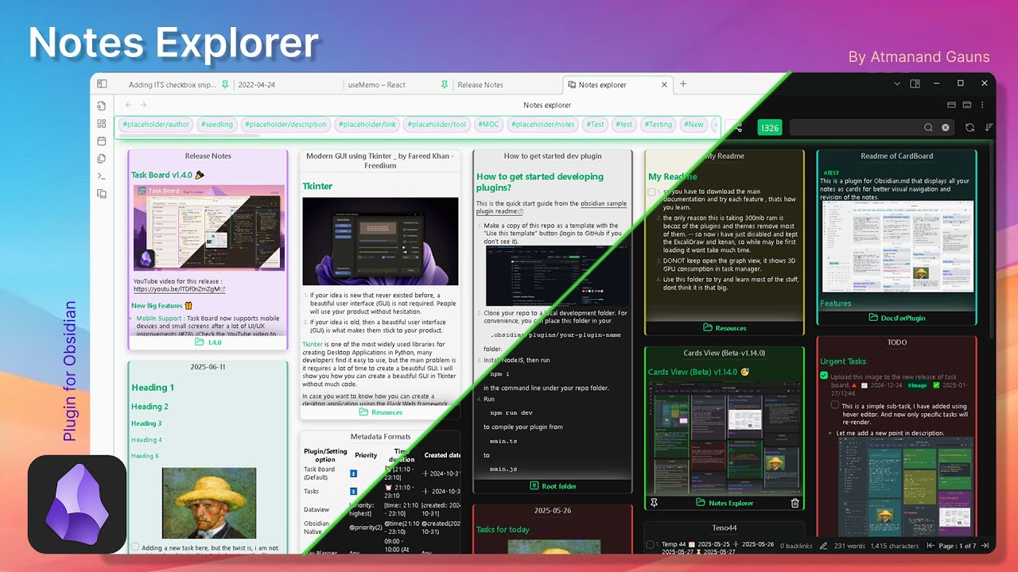Open 1.4.0 folder on Release Notes card

(208, 342)
